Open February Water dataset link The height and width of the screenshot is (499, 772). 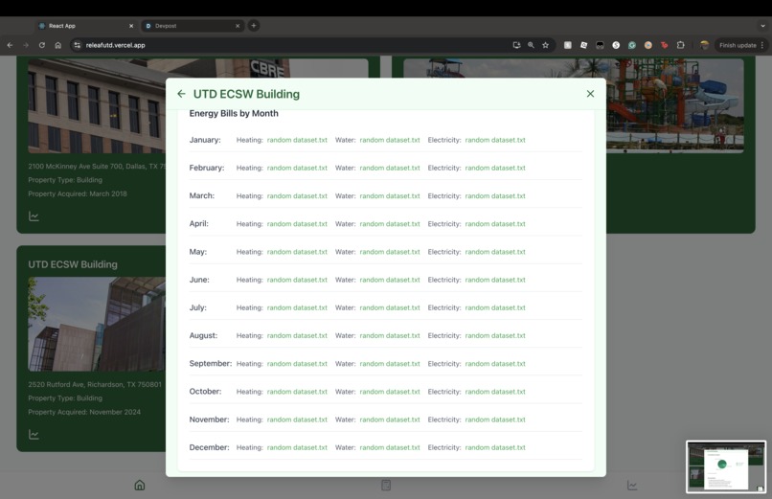pyautogui.click(x=390, y=169)
